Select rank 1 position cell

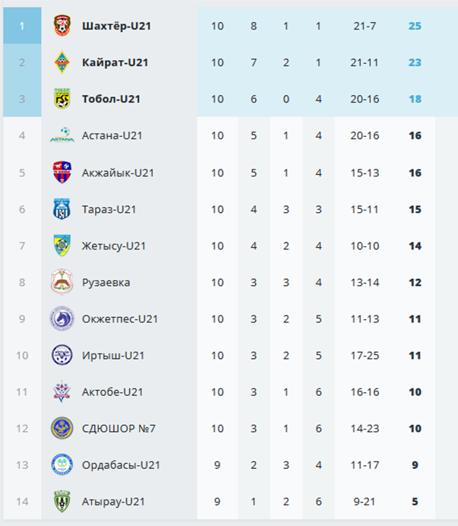pyautogui.click(x=22, y=26)
